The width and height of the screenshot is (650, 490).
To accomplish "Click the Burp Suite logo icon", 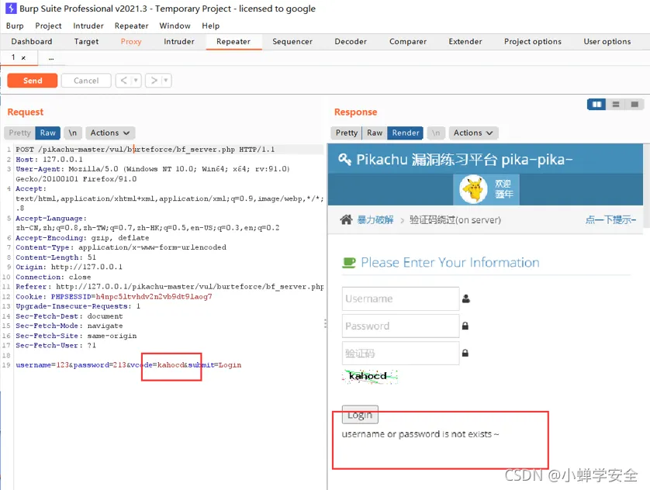I will pyautogui.click(x=11, y=9).
